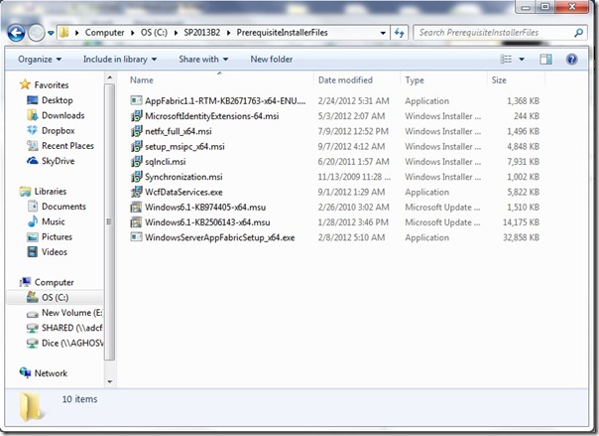
Task: Click date 7/9/2012 12:52 PM
Action: tap(353, 131)
